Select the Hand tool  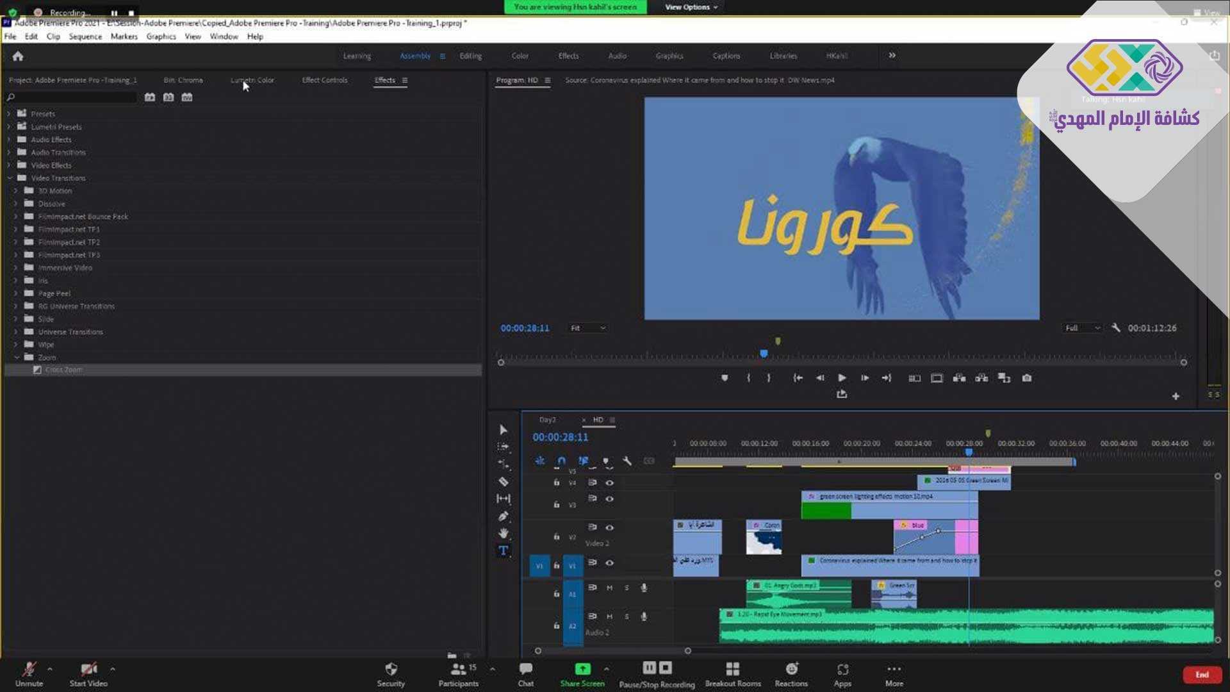tap(504, 533)
